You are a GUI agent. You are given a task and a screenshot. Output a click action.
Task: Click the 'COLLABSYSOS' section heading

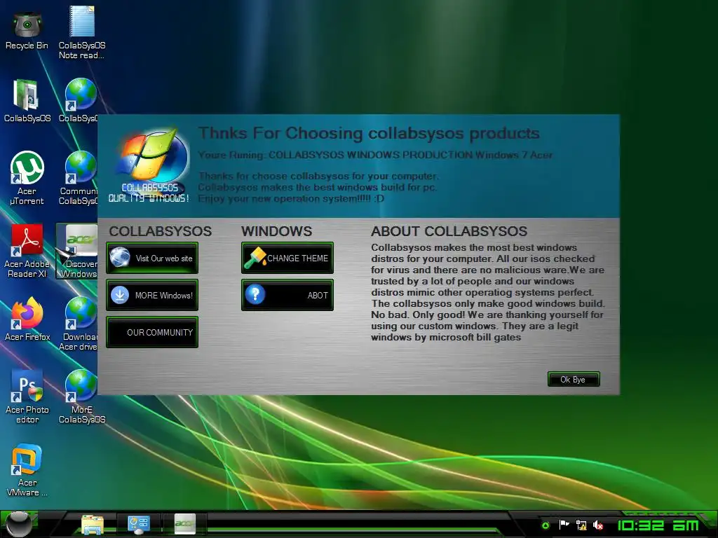tap(161, 231)
